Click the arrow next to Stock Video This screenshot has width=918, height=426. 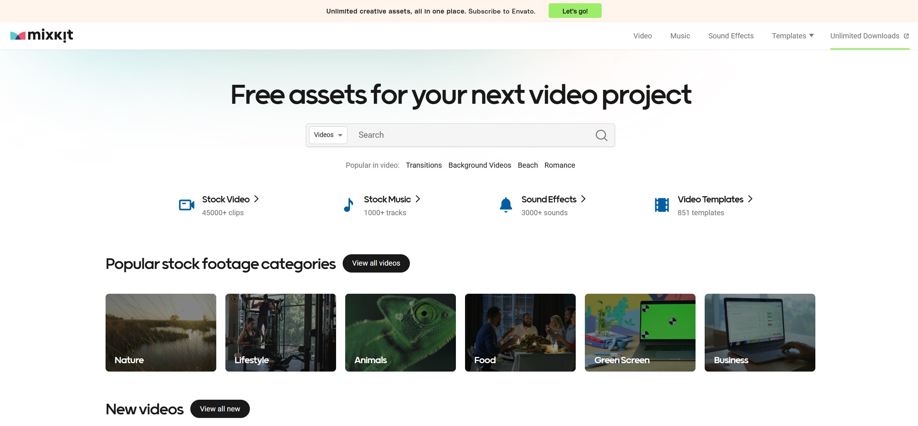tap(256, 199)
